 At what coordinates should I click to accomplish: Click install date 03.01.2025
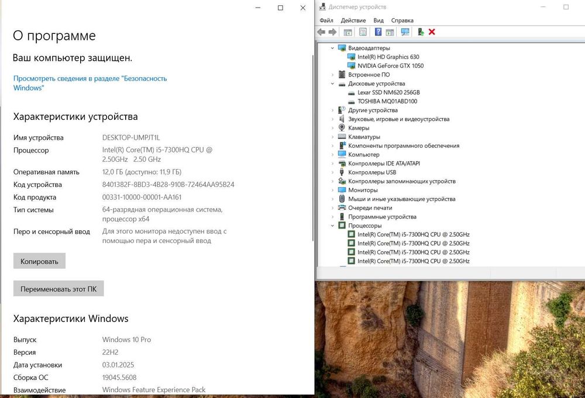tap(118, 365)
